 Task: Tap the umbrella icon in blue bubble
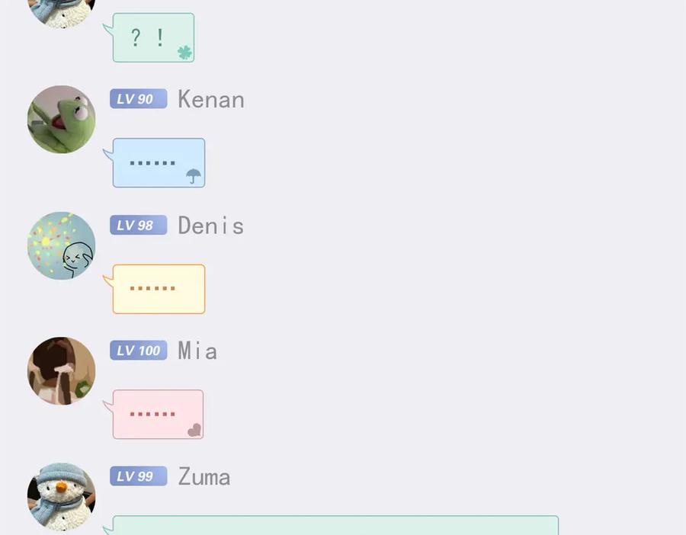[194, 176]
